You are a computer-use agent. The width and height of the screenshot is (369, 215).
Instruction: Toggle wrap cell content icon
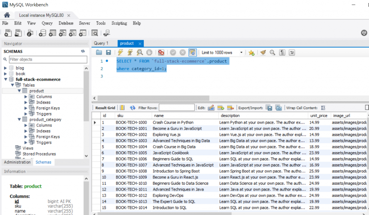click(323, 108)
